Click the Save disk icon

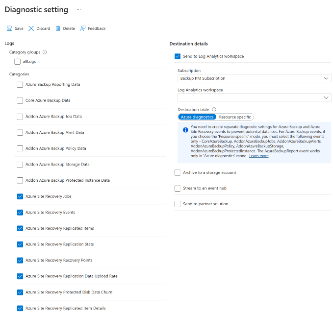(x=10, y=28)
